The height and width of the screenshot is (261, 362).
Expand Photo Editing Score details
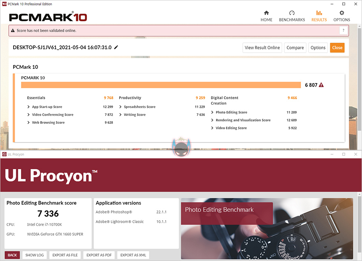click(212, 112)
